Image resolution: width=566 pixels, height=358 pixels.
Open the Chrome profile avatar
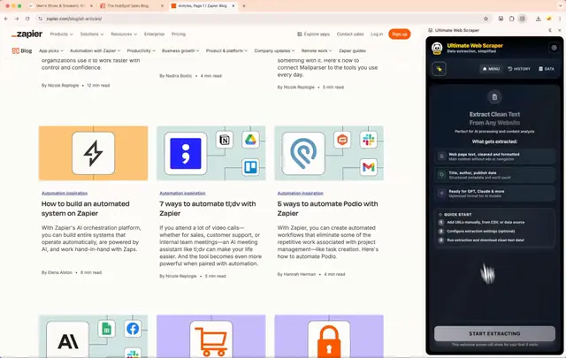[549, 19]
